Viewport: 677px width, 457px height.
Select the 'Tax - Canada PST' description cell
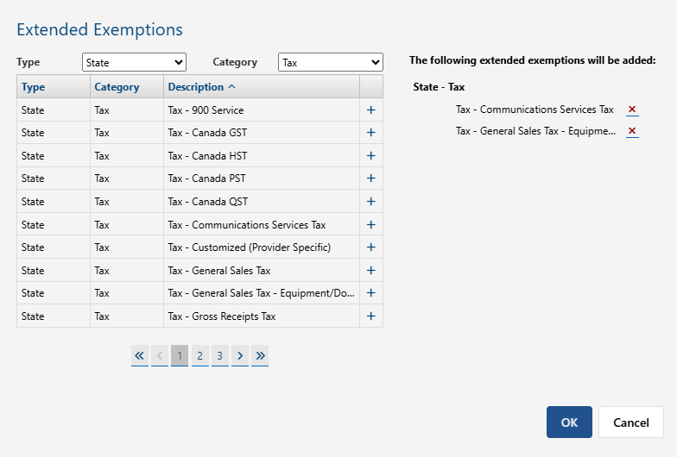[262, 178]
